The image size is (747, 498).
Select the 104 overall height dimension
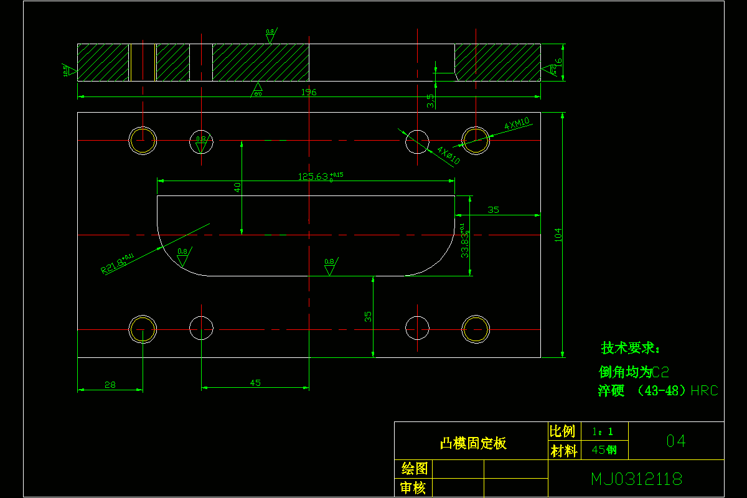click(558, 235)
